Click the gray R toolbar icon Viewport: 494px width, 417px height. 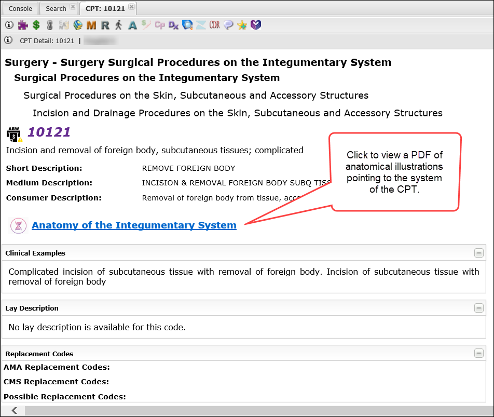coord(105,24)
